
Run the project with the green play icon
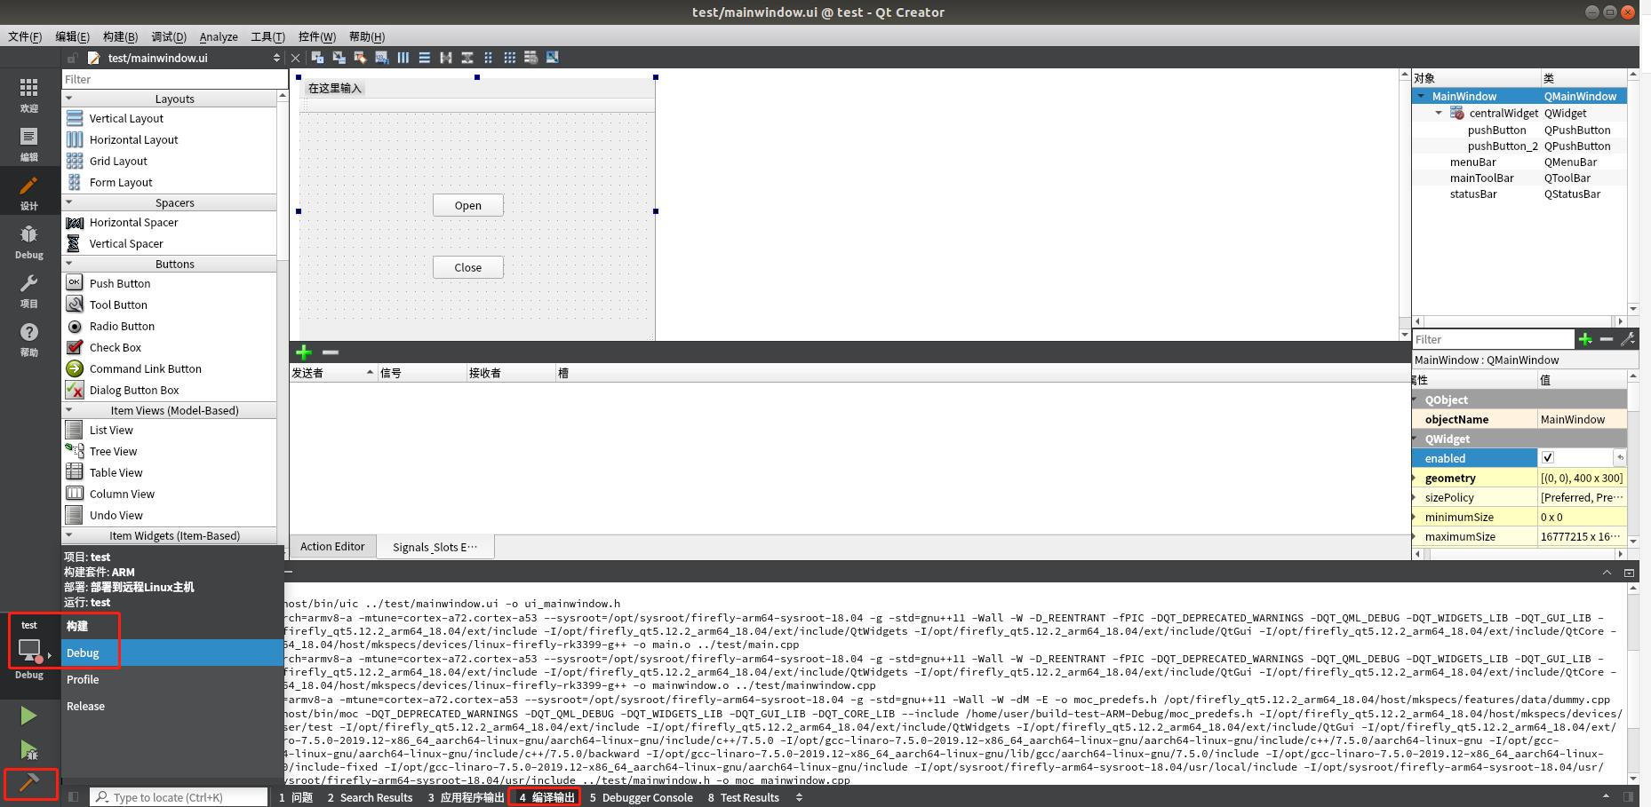[x=29, y=716]
